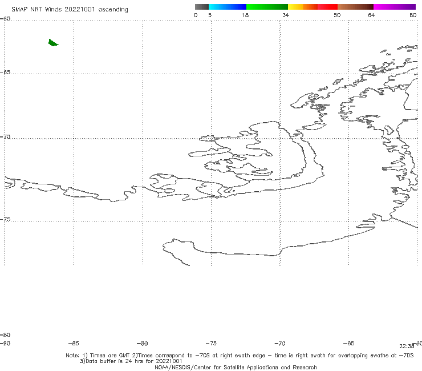
Task: Click the green wind data patch on the map
Action: 53,43
